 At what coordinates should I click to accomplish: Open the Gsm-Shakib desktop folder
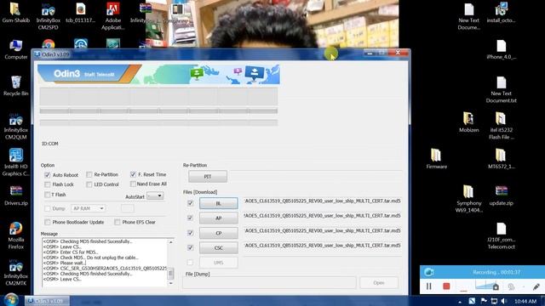[15, 14]
